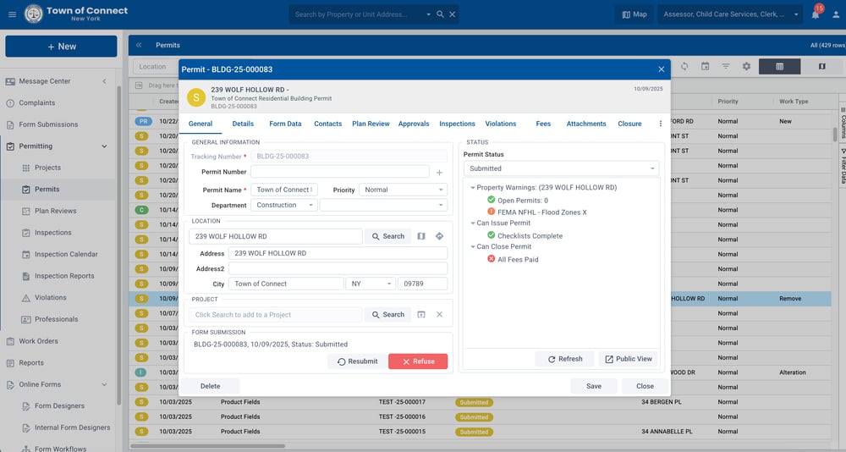Image resolution: width=846 pixels, height=452 pixels.
Task: Click the Address2 input field
Action: (338, 268)
